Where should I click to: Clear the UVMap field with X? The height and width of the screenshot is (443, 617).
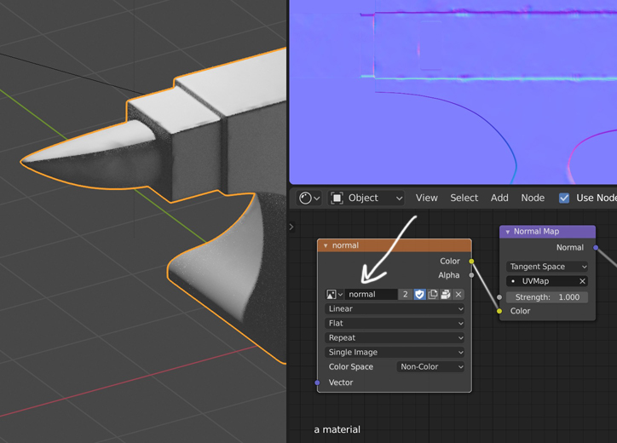tap(582, 281)
